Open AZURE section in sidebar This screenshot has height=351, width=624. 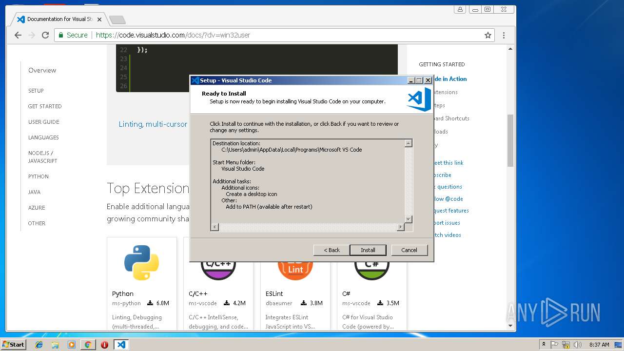tap(37, 208)
